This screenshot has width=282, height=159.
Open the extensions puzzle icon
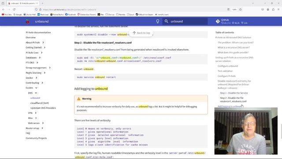(273, 9)
